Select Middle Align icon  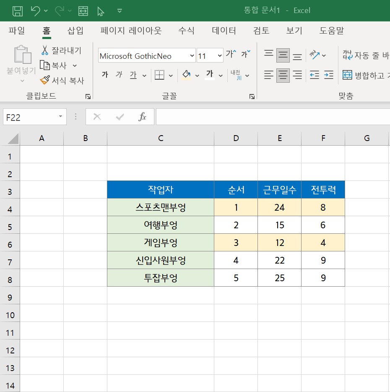pyautogui.click(x=283, y=55)
